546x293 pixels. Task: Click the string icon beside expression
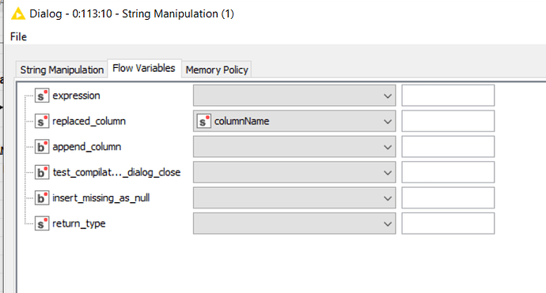click(42, 96)
